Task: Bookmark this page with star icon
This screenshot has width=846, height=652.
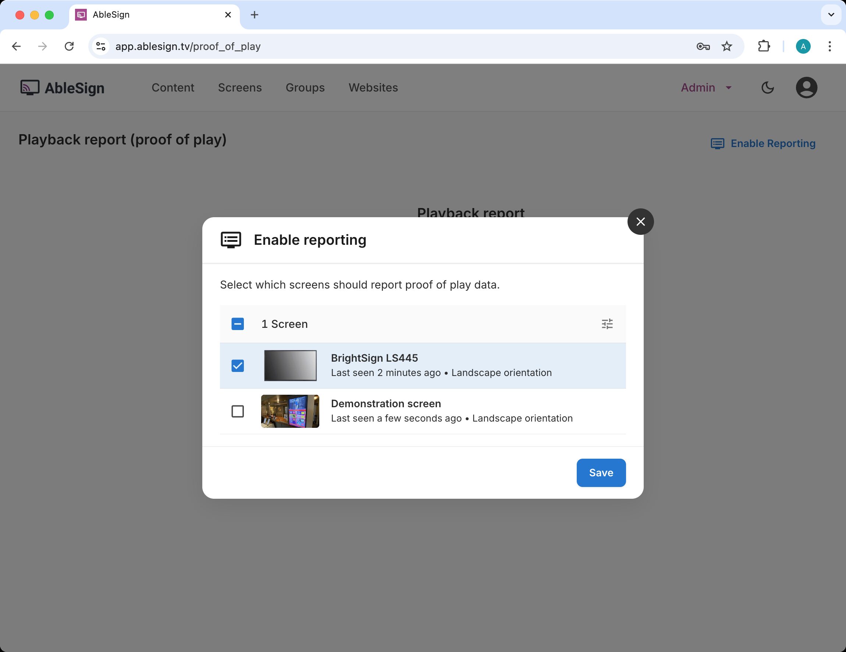Action: 727,46
